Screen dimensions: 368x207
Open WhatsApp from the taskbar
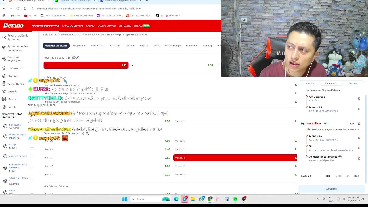[x=202, y=199]
